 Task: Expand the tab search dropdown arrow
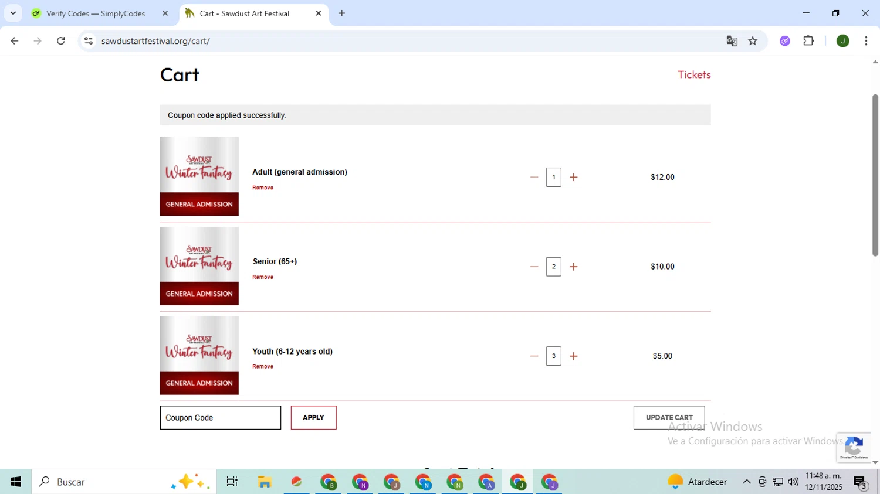(13, 13)
